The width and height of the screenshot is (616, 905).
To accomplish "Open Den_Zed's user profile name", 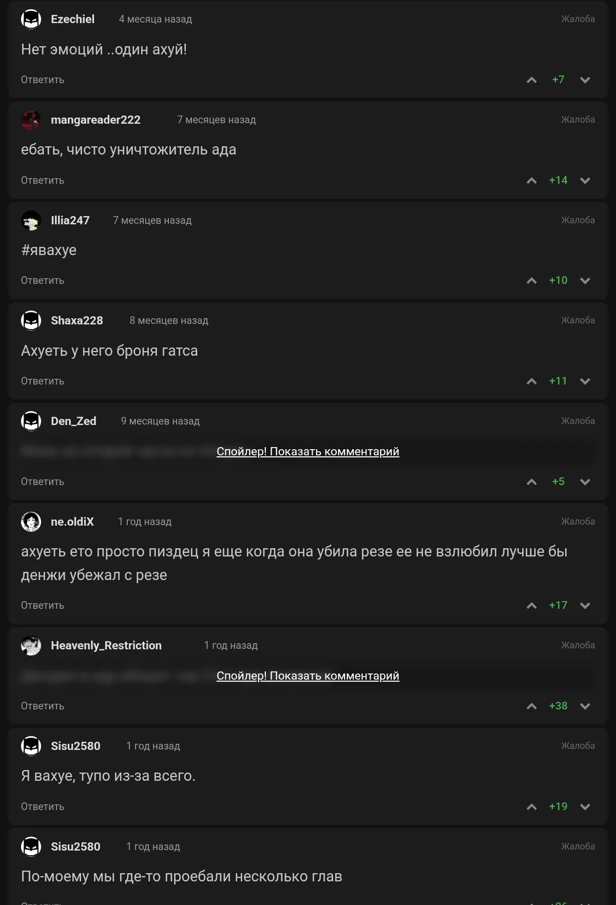I will (73, 421).
